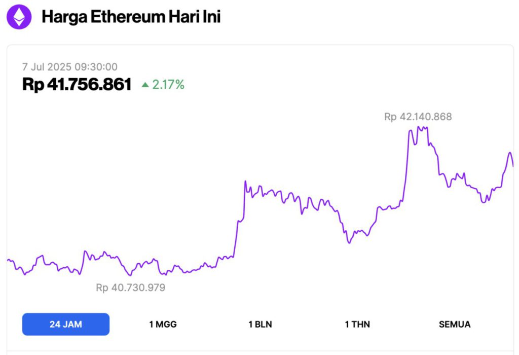Select the 1 THN yearly timeframe

point(357,324)
